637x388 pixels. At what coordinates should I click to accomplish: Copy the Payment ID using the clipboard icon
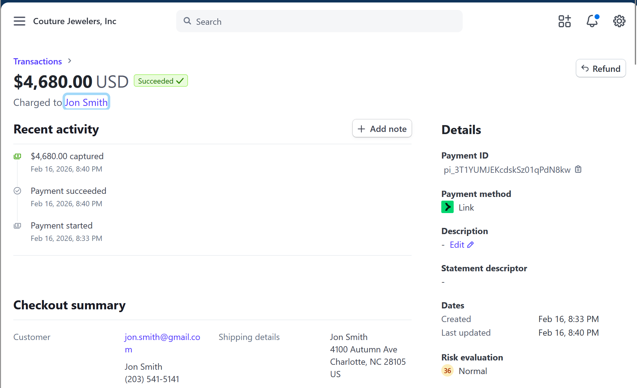[x=578, y=169]
